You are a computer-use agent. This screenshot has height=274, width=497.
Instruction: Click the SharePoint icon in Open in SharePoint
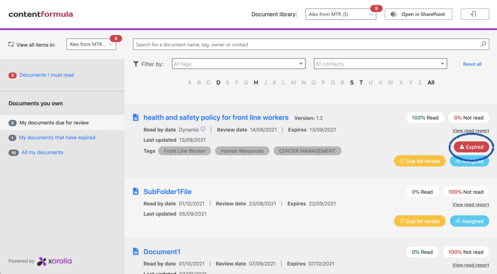coord(393,14)
